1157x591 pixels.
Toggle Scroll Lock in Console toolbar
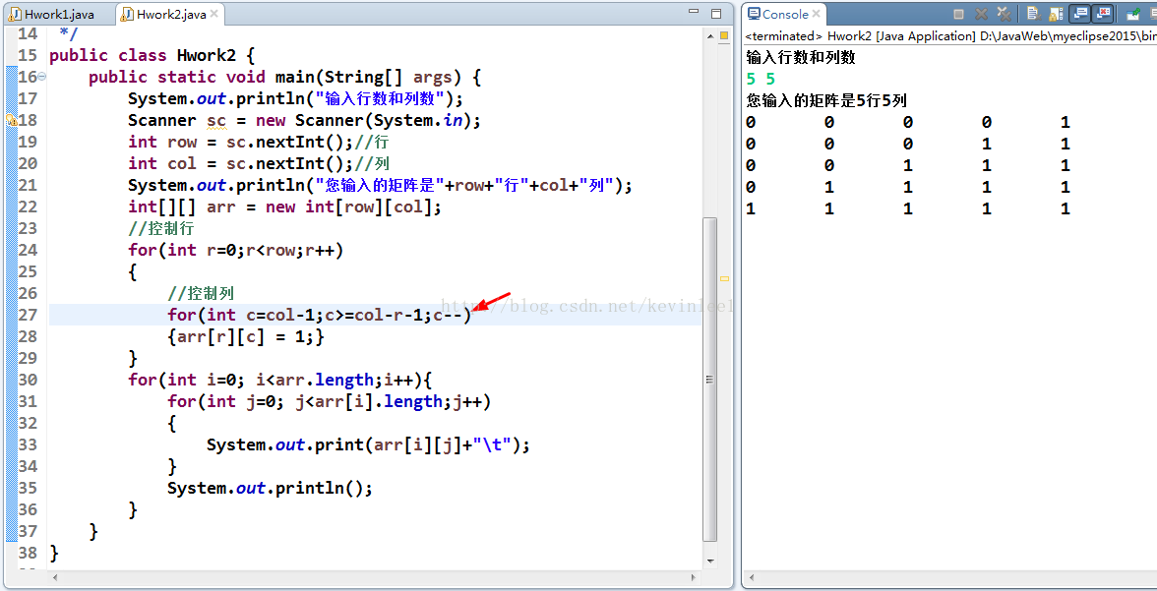[x=1056, y=14]
